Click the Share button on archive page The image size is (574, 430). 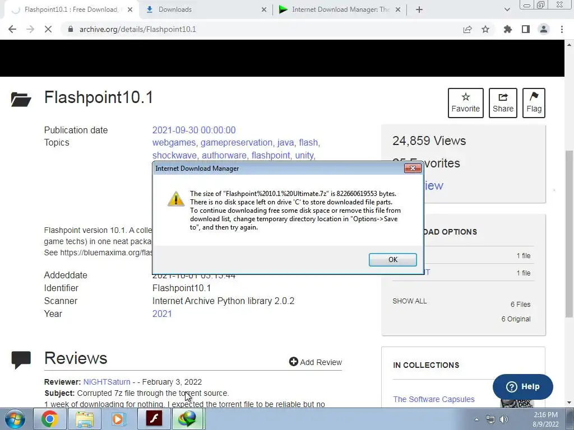503,103
